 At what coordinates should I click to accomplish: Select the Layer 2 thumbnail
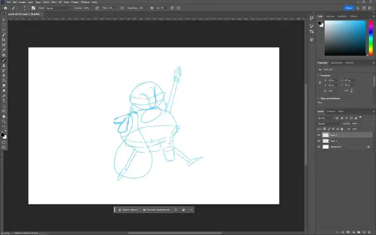(327, 135)
